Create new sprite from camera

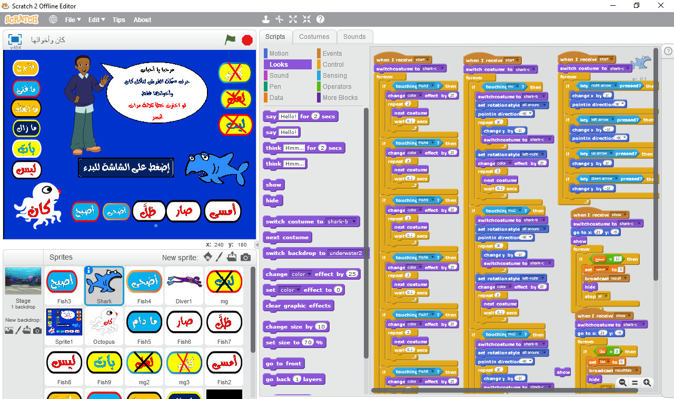245,257
